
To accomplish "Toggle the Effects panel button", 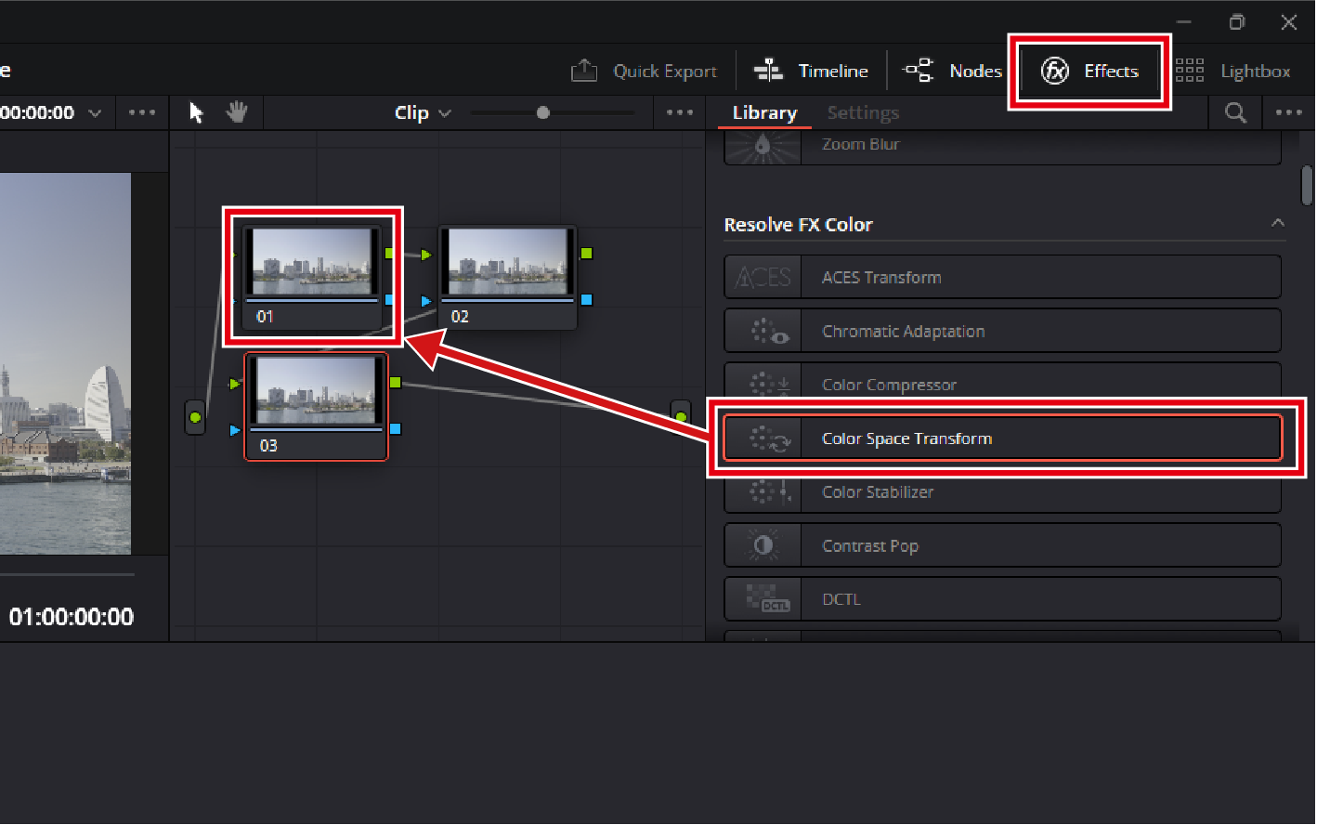I will click(1089, 71).
